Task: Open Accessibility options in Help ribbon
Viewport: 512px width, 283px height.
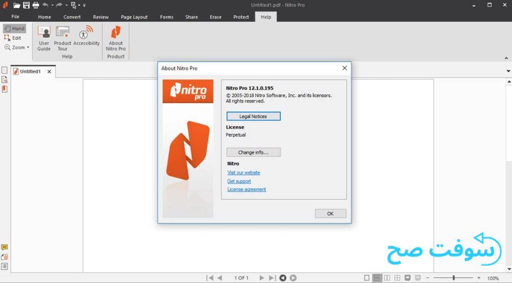Action: coord(86,36)
